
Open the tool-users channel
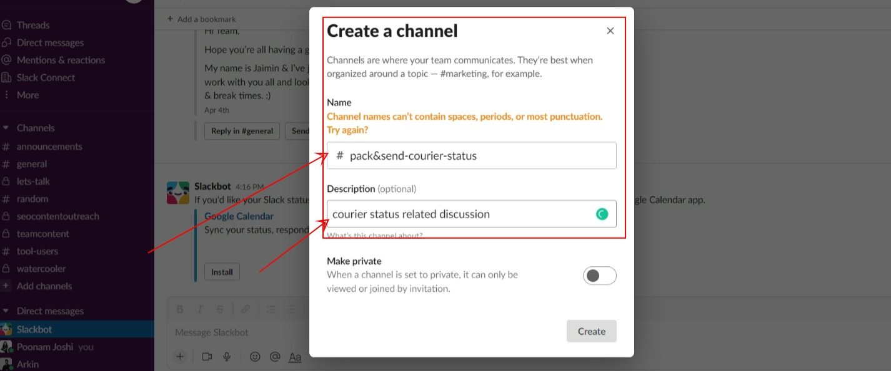coord(37,251)
